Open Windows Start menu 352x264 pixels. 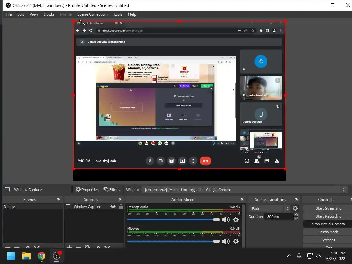(11, 256)
